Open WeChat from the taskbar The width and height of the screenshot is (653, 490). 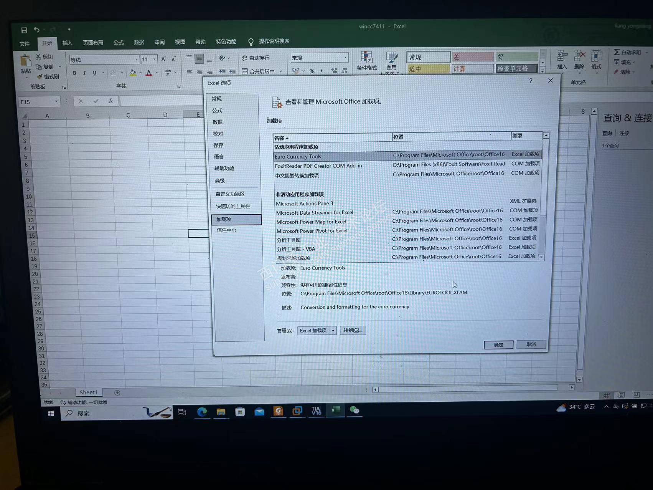(354, 410)
